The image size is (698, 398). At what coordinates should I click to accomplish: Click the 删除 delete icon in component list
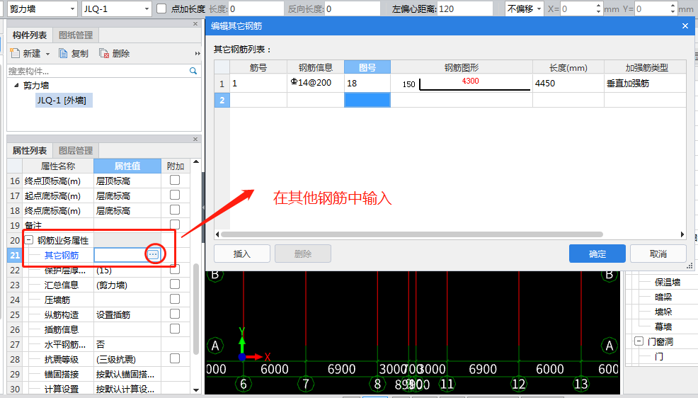pos(104,53)
